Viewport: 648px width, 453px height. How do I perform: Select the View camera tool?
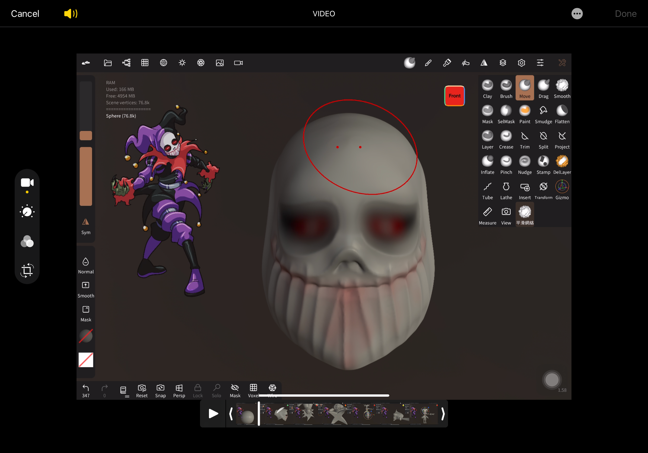coord(506,215)
